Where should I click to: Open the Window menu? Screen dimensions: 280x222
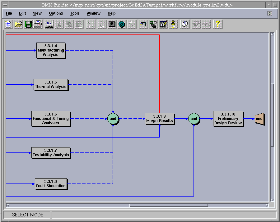(x=93, y=13)
